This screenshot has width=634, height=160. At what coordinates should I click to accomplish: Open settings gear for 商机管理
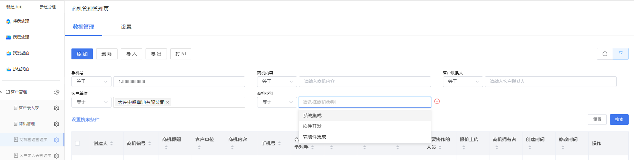[56, 124]
